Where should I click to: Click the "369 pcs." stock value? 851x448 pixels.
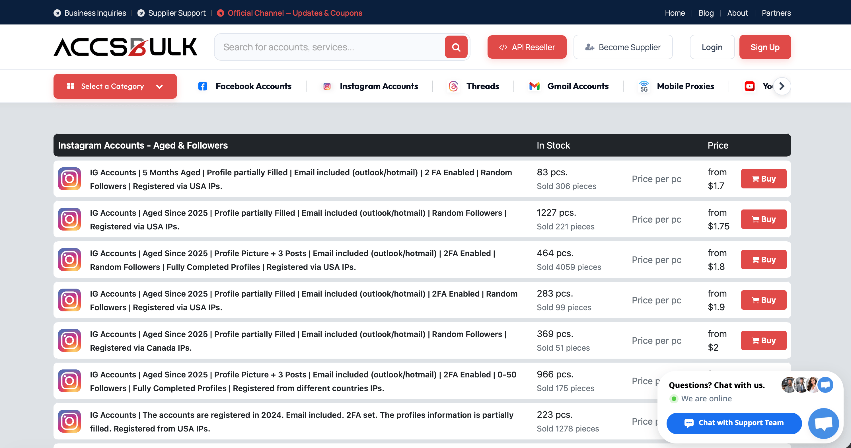pyautogui.click(x=555, y=334)
